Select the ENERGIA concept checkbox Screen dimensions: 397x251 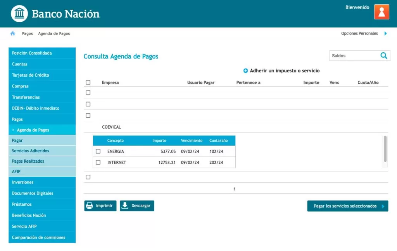(x=98, y=151)
